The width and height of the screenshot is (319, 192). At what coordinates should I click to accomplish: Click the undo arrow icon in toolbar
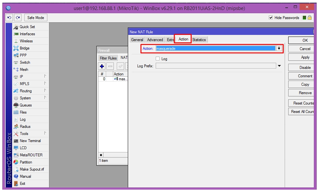pyautogui.click(x=9, y=18)
